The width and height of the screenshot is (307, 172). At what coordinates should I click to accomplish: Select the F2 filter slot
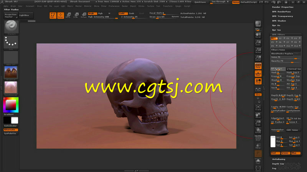pos(282,39)
